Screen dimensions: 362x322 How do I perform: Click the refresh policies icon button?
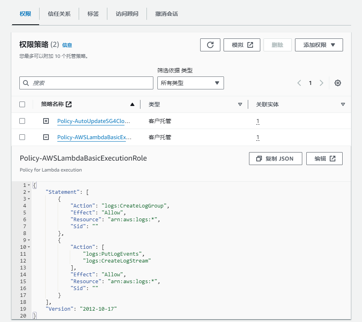[210, 45]
